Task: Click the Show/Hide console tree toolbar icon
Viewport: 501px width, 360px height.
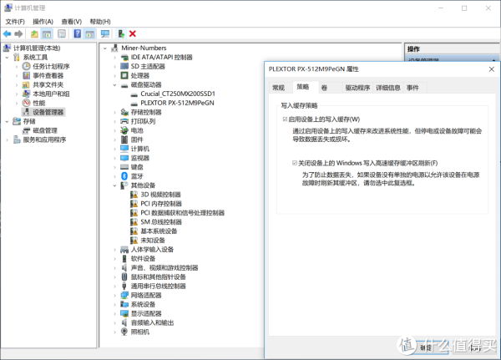Action: (47, 33)
